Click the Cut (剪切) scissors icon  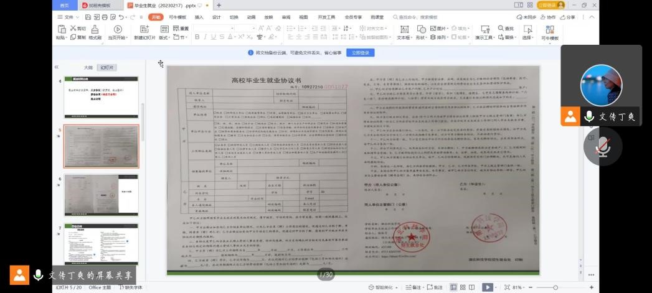(x=73, y=29)
